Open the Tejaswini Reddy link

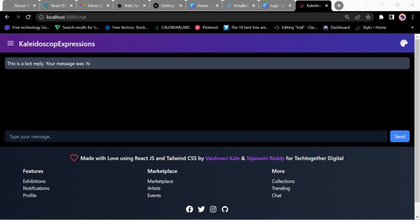pos(265,158)
